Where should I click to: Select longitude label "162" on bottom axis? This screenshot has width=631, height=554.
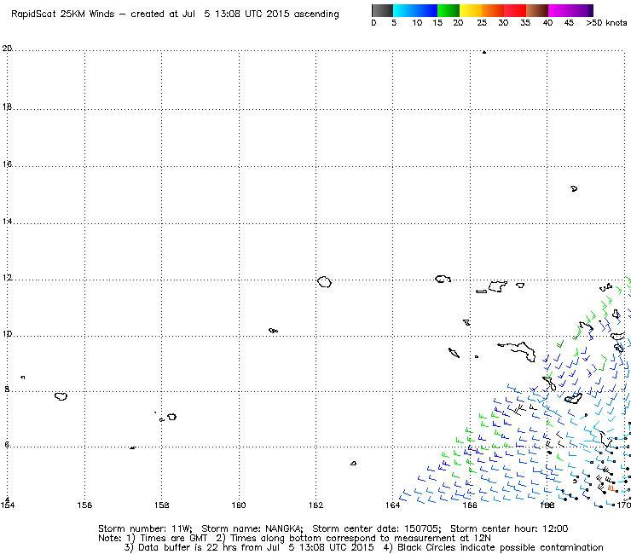pyautogui.click(x=315, y=505)
